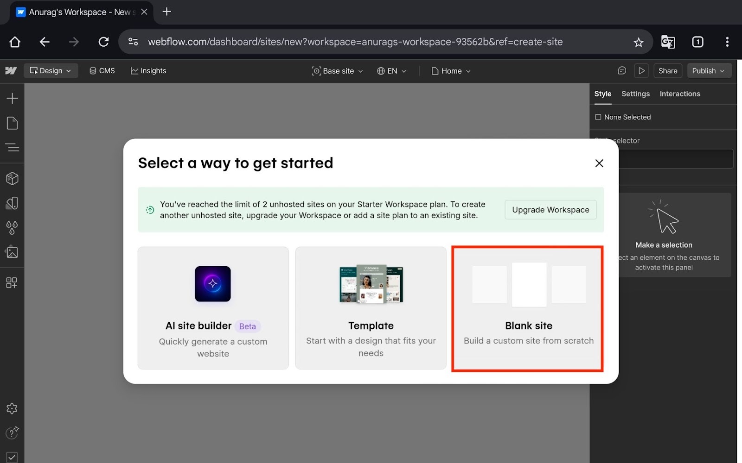Select the Style tab

tap(603, 94)
